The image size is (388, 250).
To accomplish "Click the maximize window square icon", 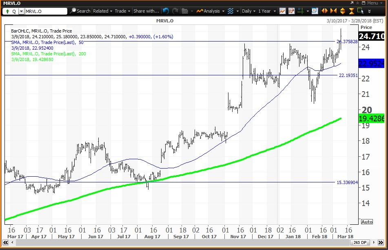I will pyautogui.click(x=364, y=3).
